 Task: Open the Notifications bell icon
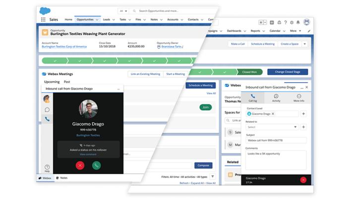(298, 22)
